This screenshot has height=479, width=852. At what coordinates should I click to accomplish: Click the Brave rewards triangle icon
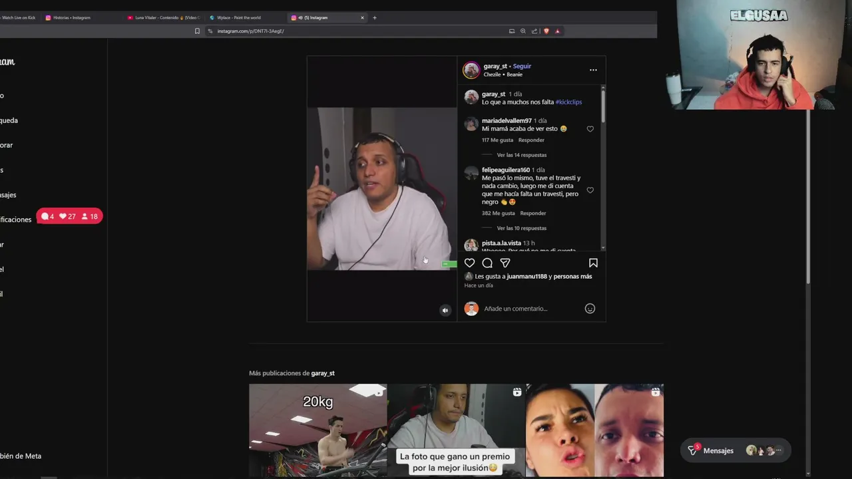(557, 31)
